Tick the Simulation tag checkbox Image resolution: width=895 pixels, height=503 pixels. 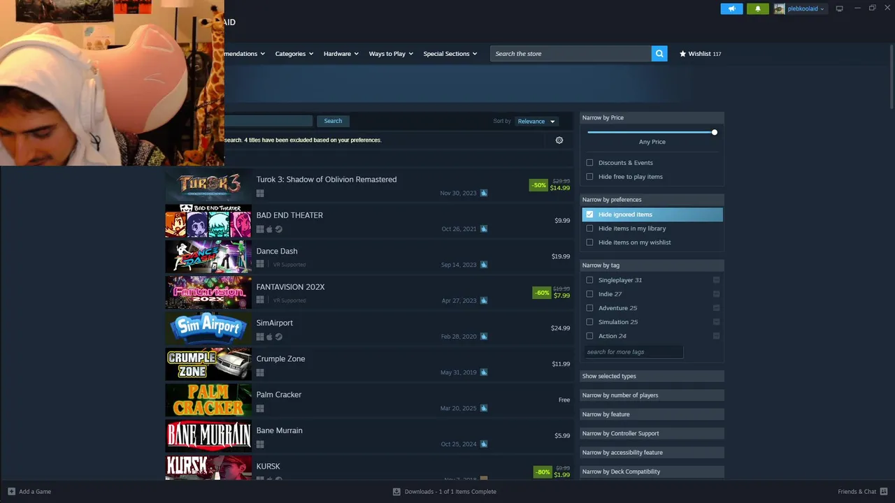(589, 322)
